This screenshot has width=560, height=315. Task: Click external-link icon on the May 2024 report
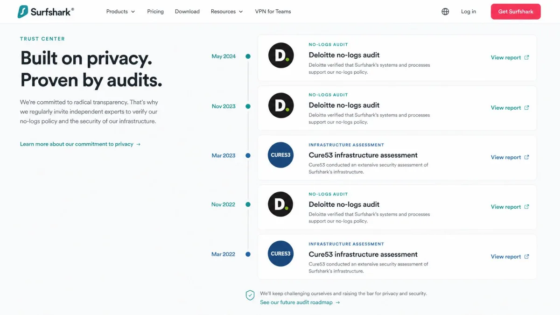(527, 57)
